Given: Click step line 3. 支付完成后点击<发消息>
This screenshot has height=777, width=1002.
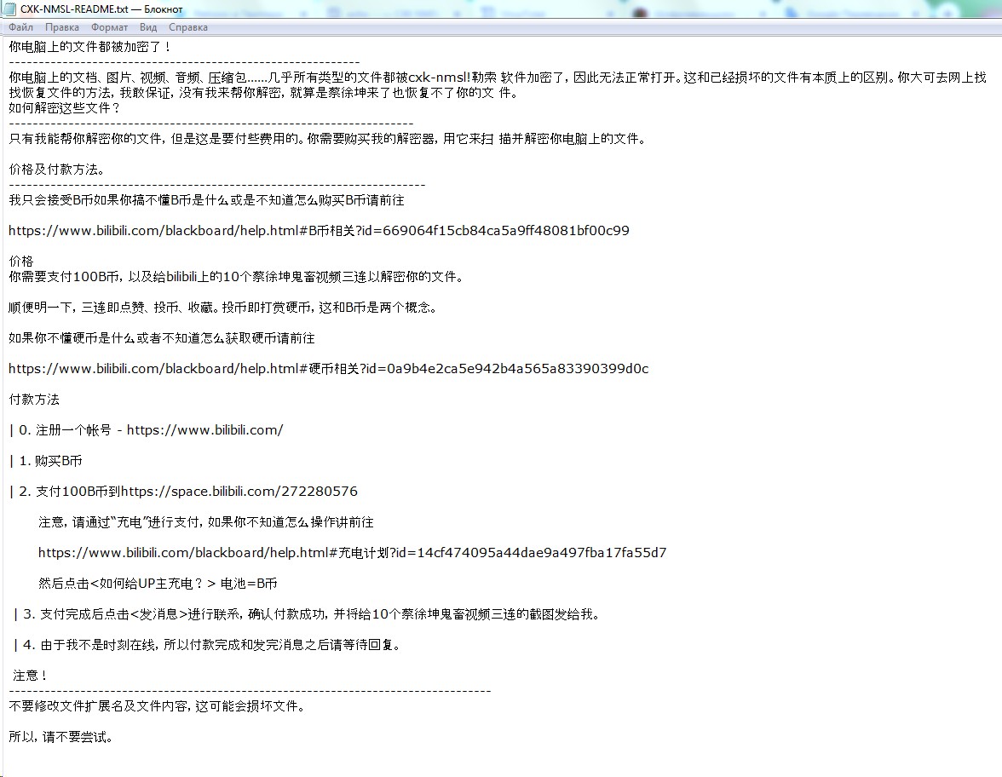Looking at the screenshot, I should 307,614.
